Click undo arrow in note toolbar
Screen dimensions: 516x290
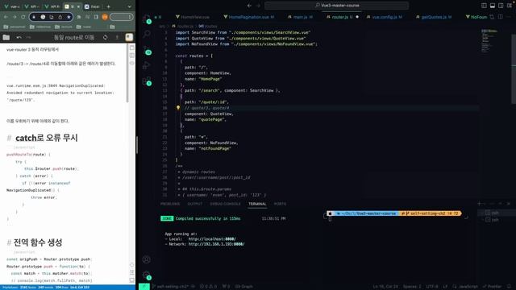click(x=19, y=38)
